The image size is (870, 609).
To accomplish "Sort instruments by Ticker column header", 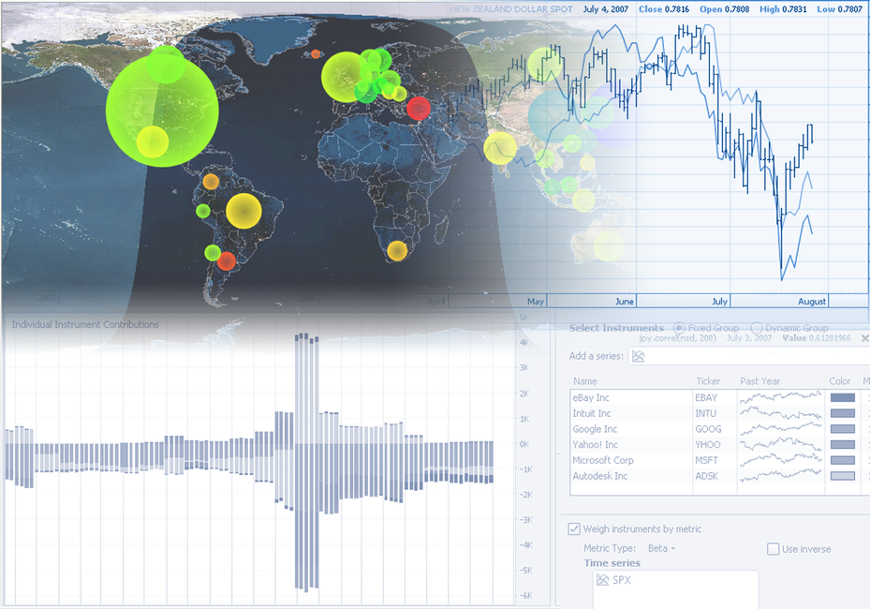I will click(708, 381).
